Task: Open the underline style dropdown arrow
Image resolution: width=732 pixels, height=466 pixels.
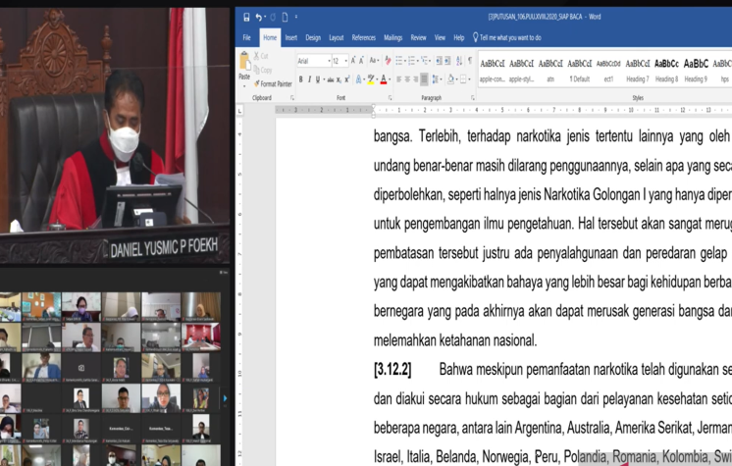Action: [x=324, y=79]
